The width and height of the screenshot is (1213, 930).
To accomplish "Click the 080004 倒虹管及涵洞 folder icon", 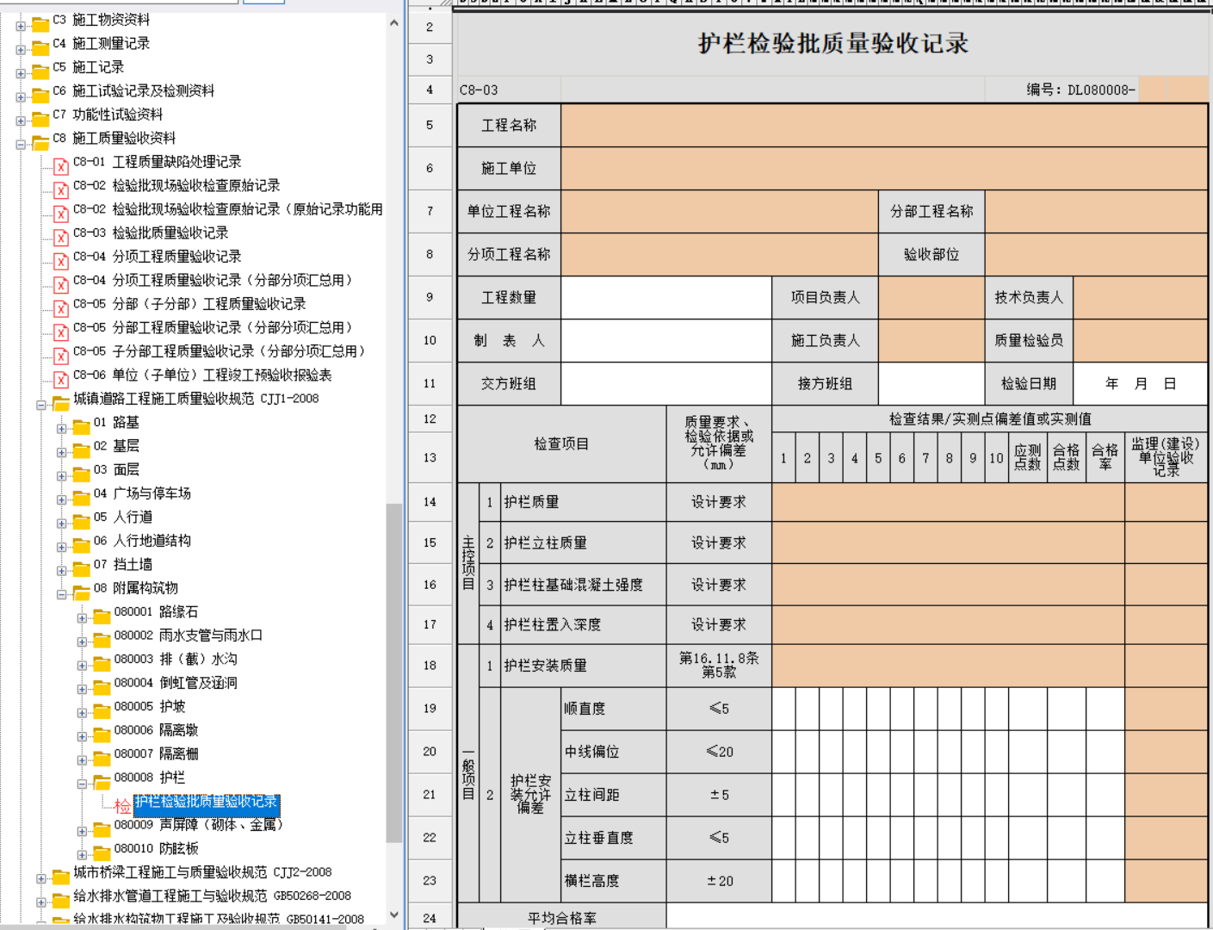I will pos(102,686).
